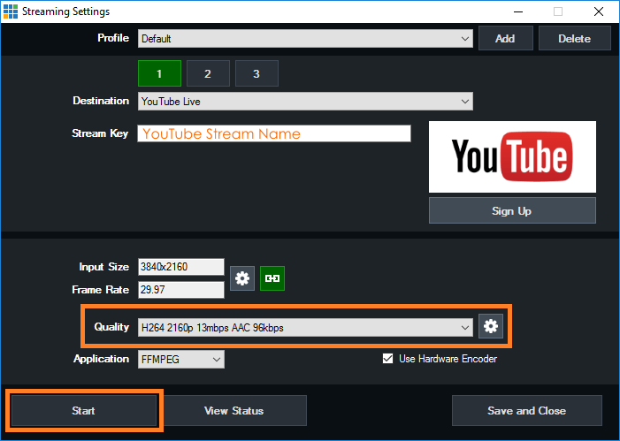
Task: Open View Status
Action: point(234,411)
